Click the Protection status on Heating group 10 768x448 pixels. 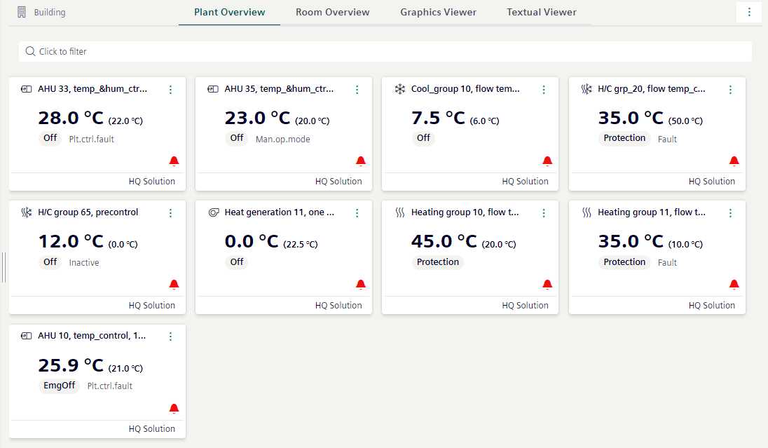click(x=438, y=262)
